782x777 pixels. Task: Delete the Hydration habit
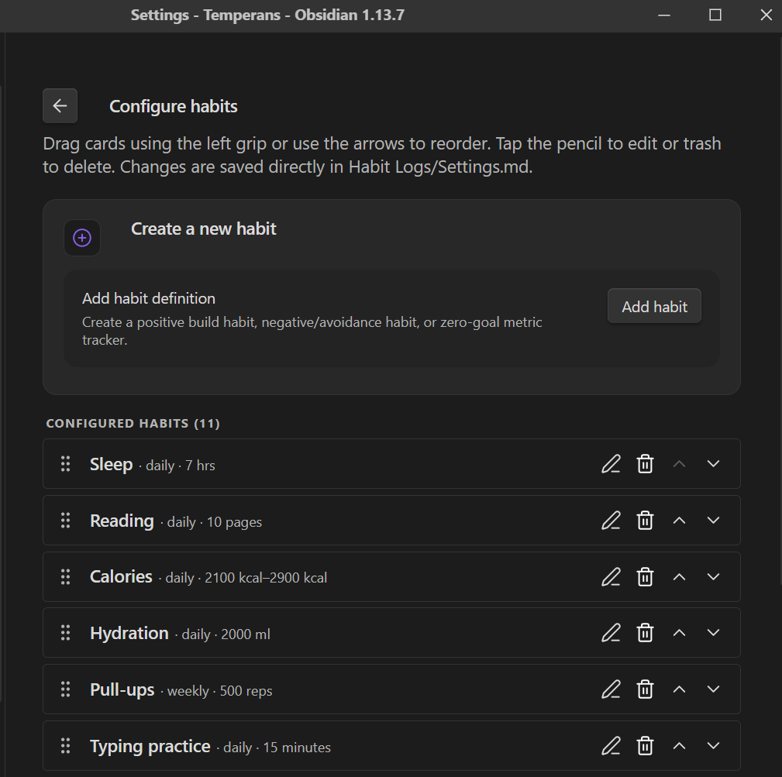(645, 633)
